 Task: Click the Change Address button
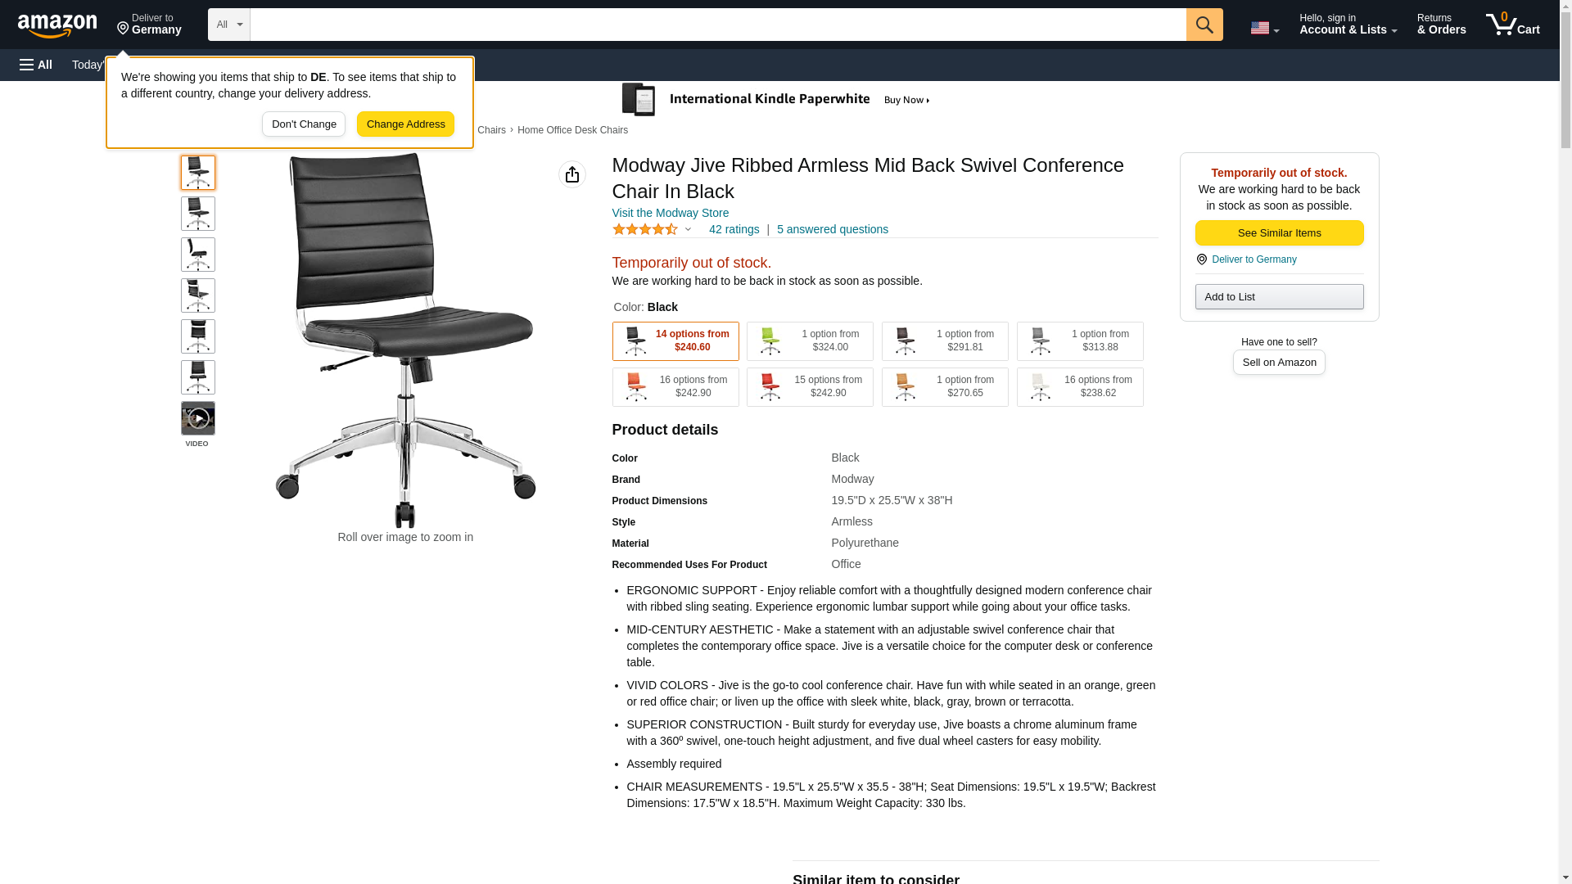click(x=405, y=124)
